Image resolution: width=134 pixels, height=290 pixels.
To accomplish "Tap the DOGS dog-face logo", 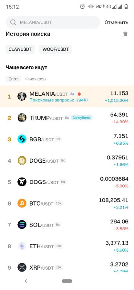I will [22, 182].
